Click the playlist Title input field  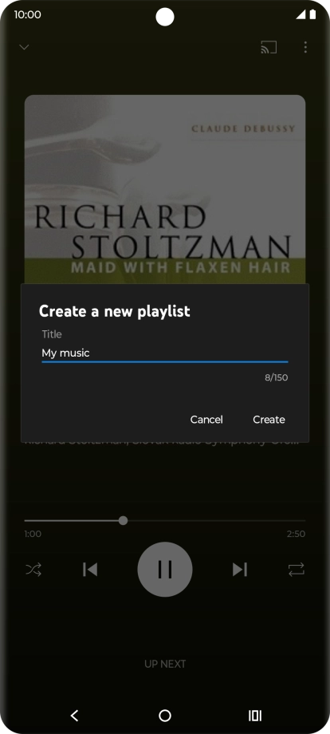pos(164,353)
